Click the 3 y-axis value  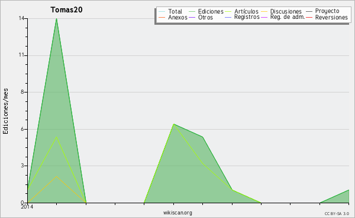tap(22, 166)
